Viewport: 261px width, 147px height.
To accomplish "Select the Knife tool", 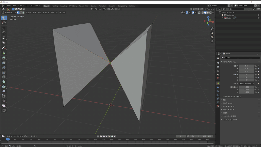I will click(x=4, y=77).
